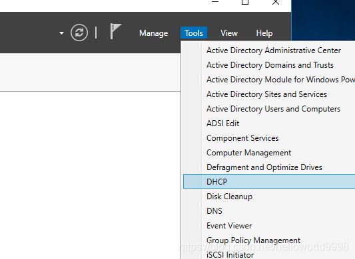Expand the small dropdown arrow beside refresh
The height and width of the screenshot is (259, 355).
click(61, 33)
